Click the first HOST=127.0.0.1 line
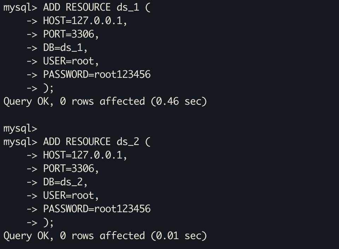The height and width of the screenshot is (249, 339). coord(77,21)
